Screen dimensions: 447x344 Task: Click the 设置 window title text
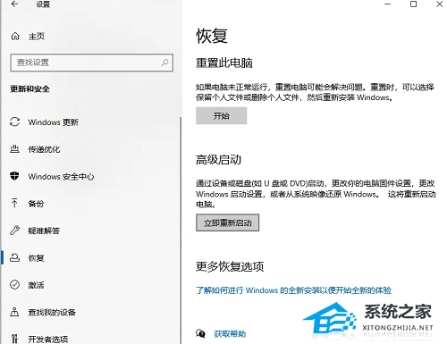(x=43, y=4)
